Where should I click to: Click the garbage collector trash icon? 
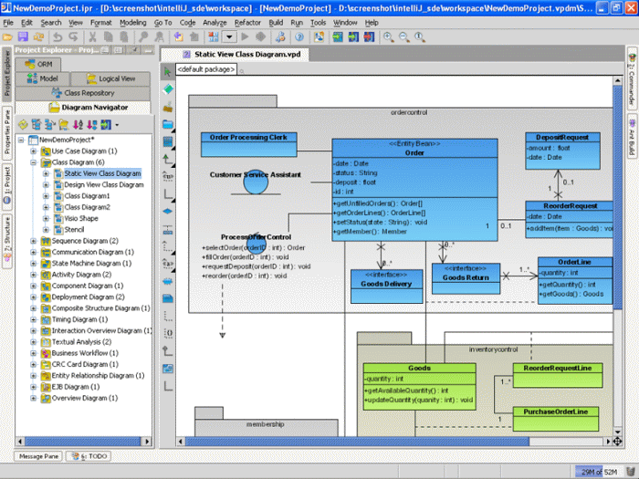(630, 472)
